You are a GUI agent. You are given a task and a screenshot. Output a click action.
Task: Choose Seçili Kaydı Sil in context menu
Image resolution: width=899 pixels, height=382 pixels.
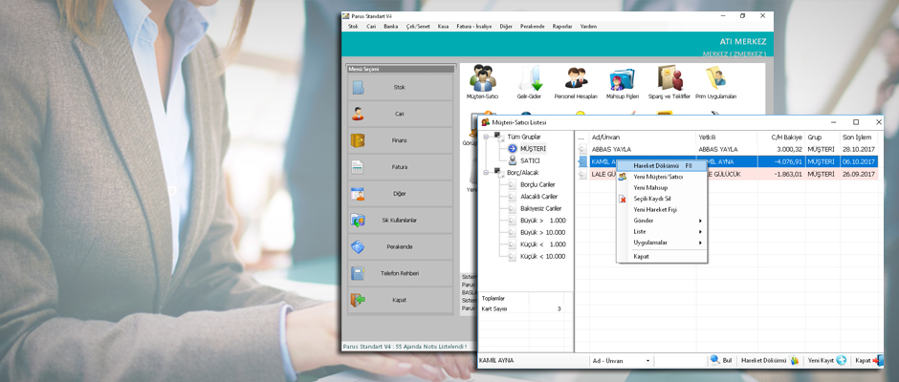662,199
